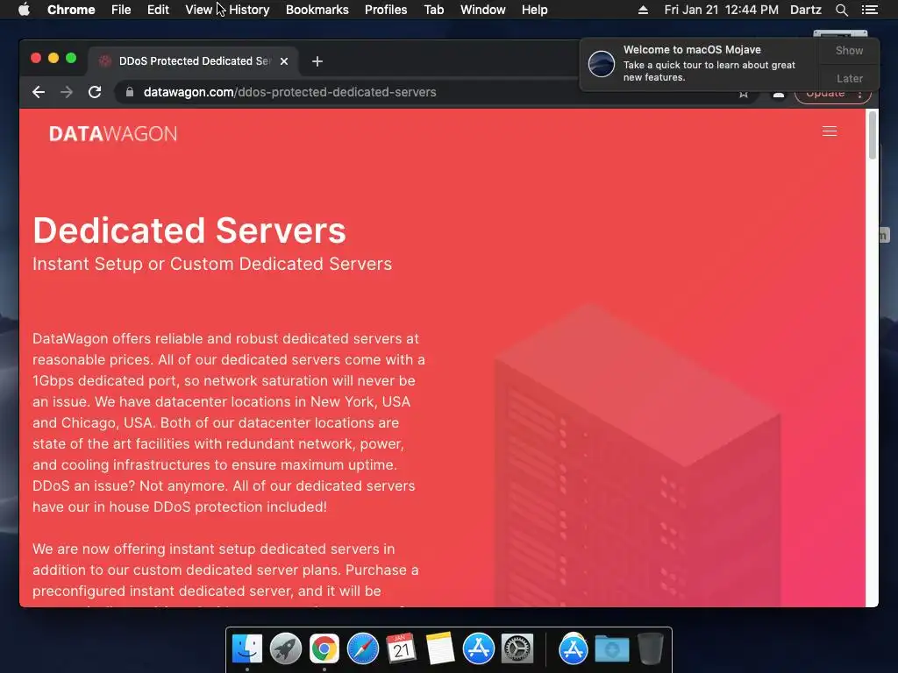
Task: Open the Downloads folder in Dock
Action: tap(611, 649)
